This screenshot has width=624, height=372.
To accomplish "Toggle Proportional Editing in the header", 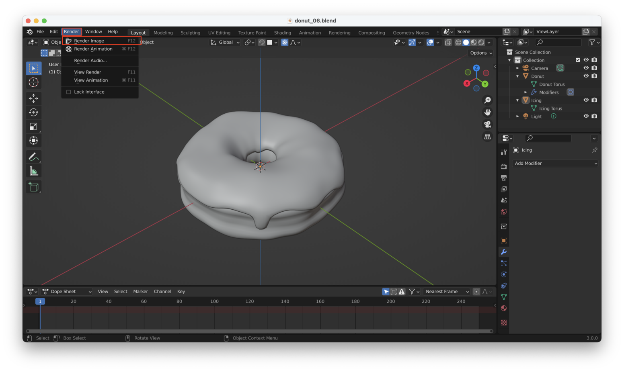I will click(285, 42).
